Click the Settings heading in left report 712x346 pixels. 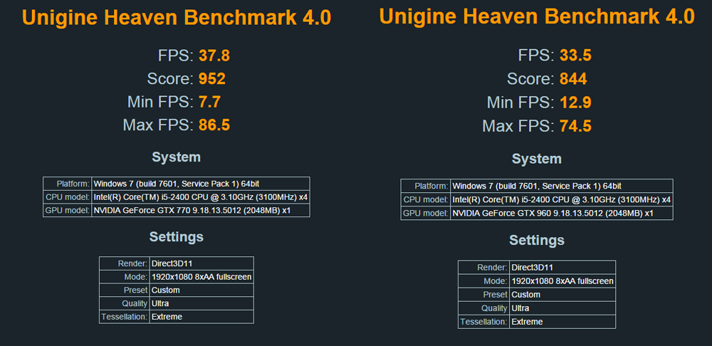click(176, 237)
